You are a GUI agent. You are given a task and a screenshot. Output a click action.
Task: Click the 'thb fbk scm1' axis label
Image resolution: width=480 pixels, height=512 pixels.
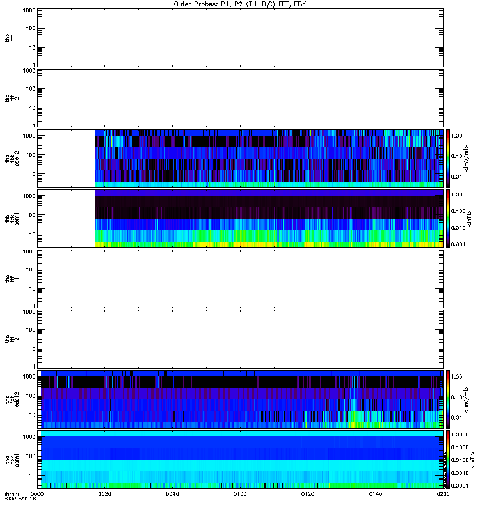click(12, 218)
